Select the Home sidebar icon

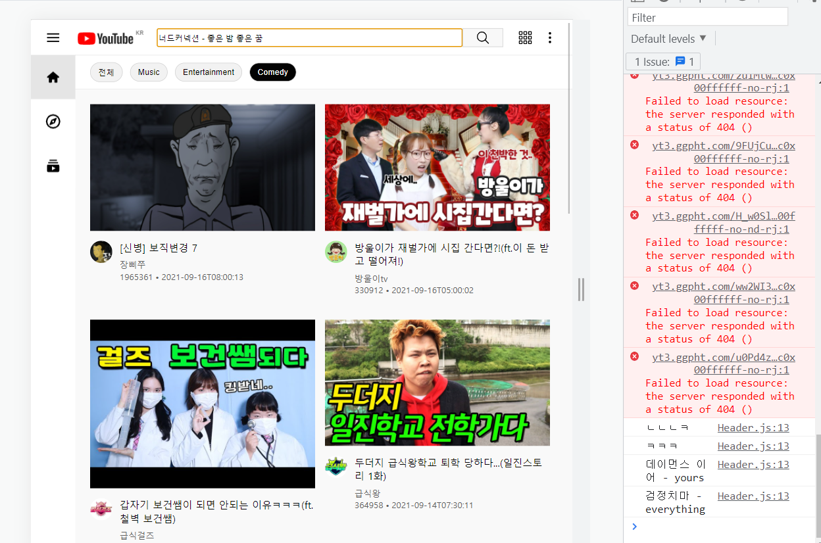tap(53, 77)
